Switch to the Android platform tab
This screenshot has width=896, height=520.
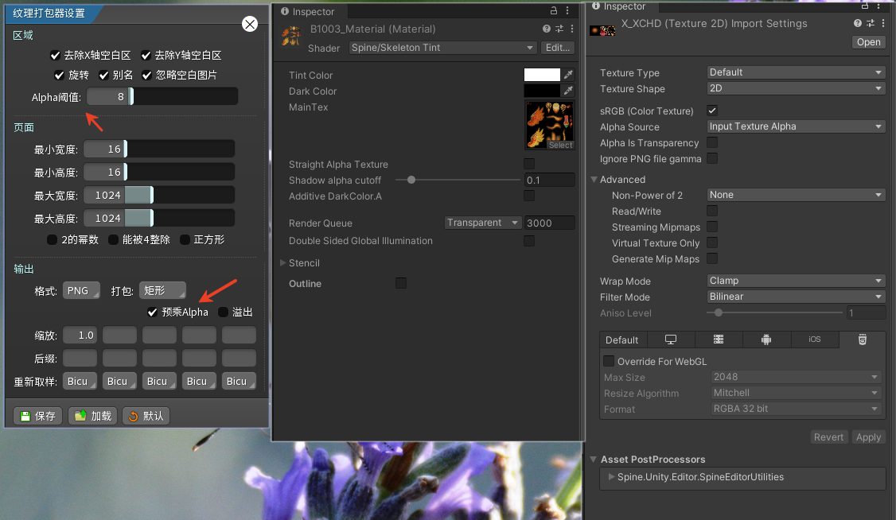pyautogui.click(x=766, y=340)
